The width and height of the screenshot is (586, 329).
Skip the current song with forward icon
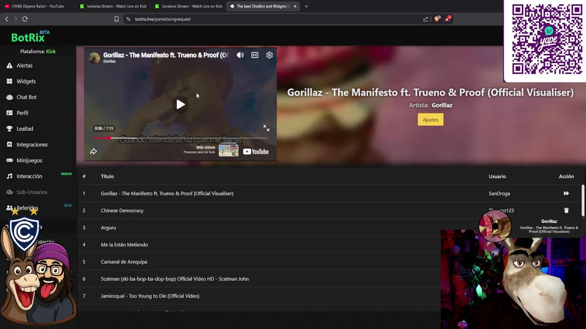point(566,193)
